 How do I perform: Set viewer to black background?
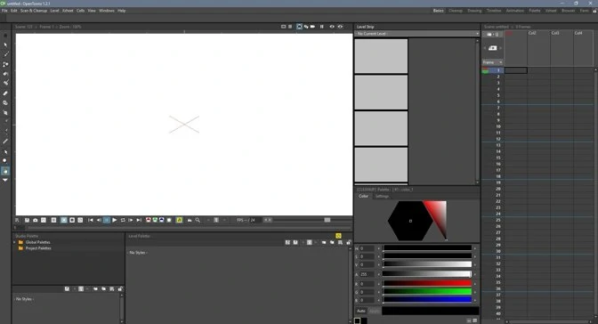coord(72,220)
